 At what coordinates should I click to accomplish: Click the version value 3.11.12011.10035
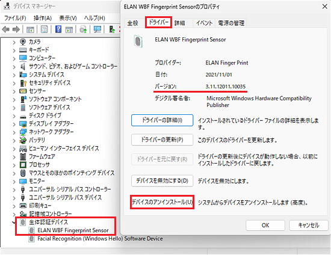[x=226, y=87]
